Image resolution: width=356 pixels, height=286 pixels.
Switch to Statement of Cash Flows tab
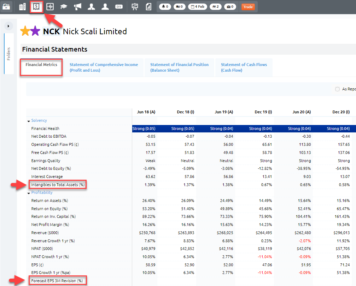click(x=244, y=67)
